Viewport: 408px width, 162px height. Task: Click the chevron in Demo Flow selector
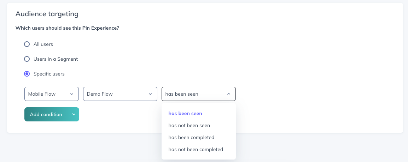point(150,94)
